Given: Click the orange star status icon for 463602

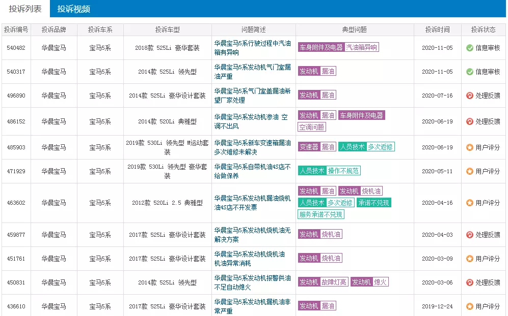Looking at the screenshot, I should coord(469,203).
